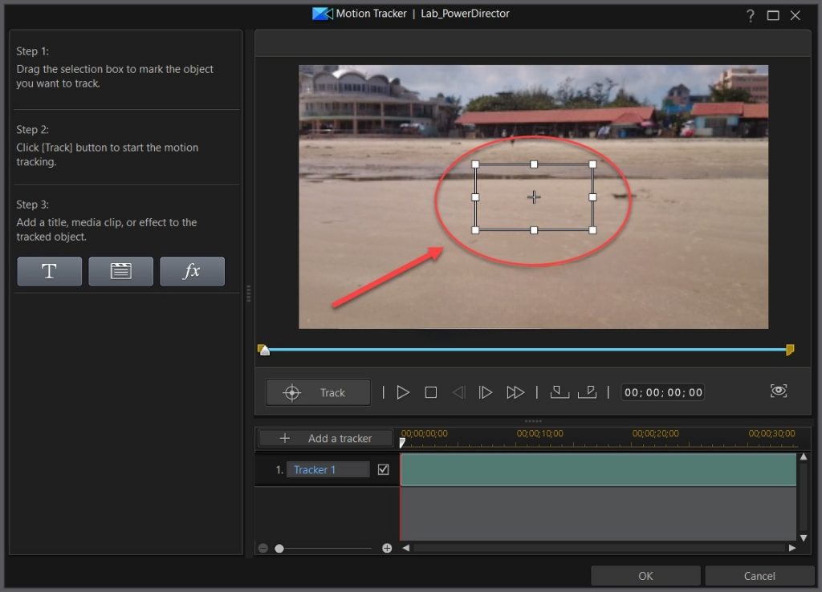
Task: Click the mark-in icon near the timecode
Action: click(x=560, y=391)
